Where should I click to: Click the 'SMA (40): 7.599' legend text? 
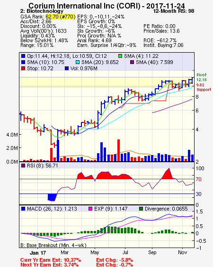click(154, 62)
